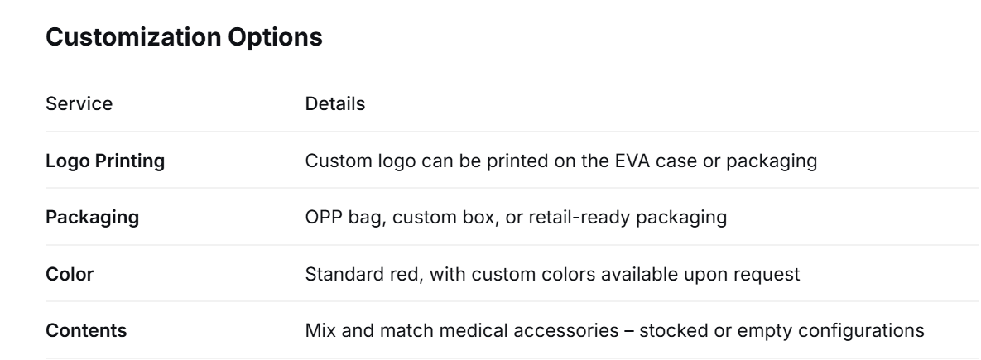The height and width of the screenshot is (360, 981).
Task: Click the phrase 'retail-ready packaging'
Action: tap(628, 218)
